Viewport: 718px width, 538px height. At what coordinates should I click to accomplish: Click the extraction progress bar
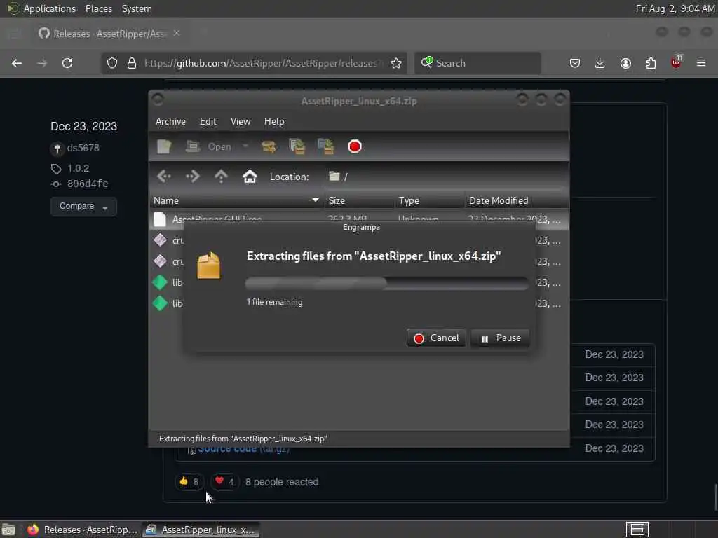click(x=387, y=283)
